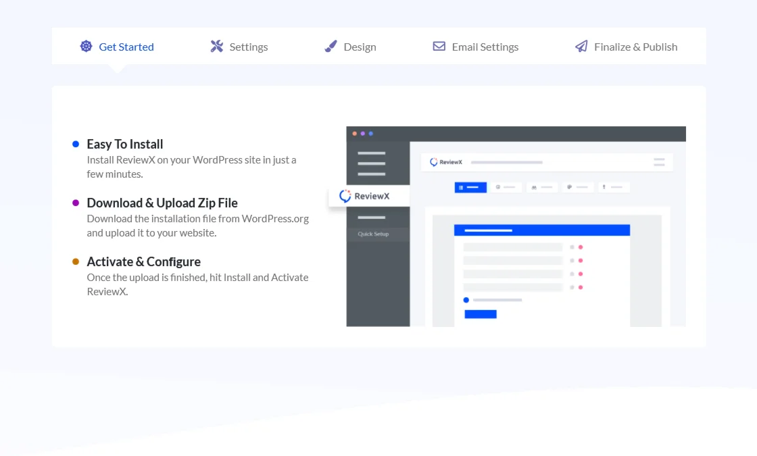Select the Email Settings envelope icon
The height and width of the screenshot is (456, 757).
click(439, 46)
